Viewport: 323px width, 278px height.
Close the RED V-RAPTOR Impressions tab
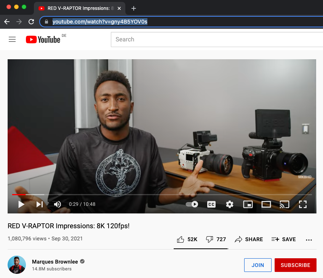pyautogui.click(x=119, y=8)
